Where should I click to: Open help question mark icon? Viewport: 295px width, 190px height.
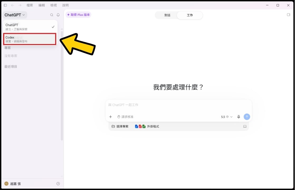(x=58, y=184)
